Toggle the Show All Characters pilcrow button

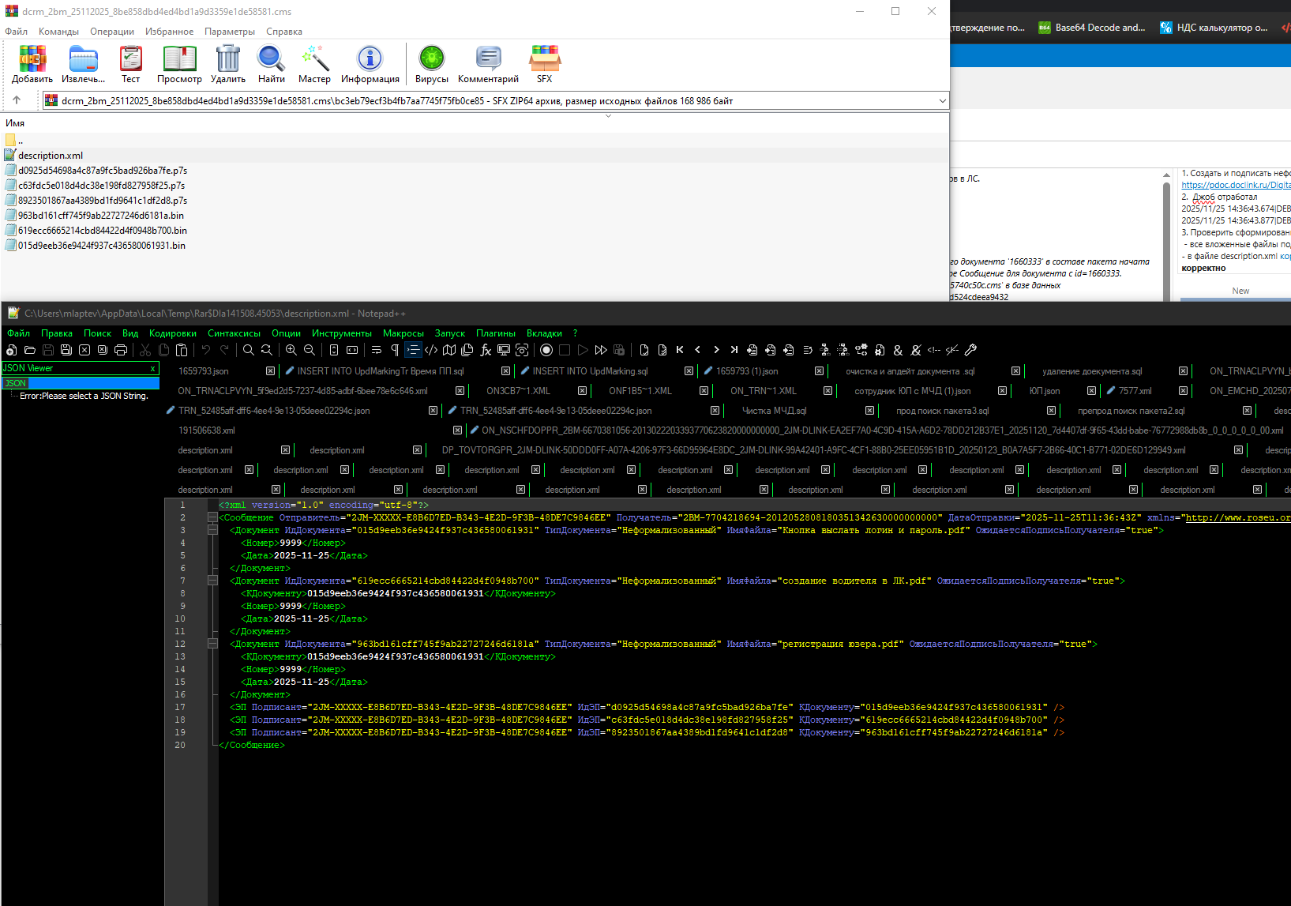395,350
